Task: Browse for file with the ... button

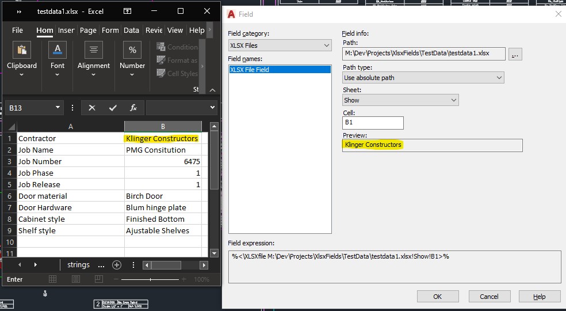Action: point(515,54)
